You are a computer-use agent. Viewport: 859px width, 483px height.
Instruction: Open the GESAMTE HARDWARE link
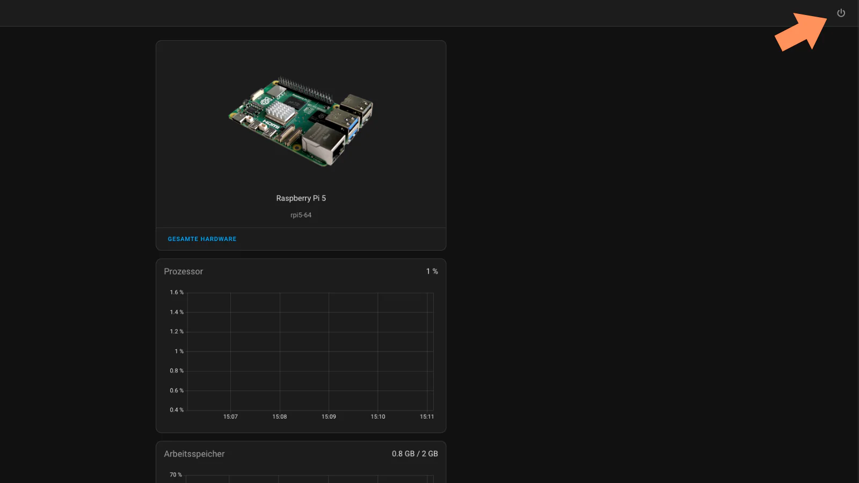click(x=202, y=239)
